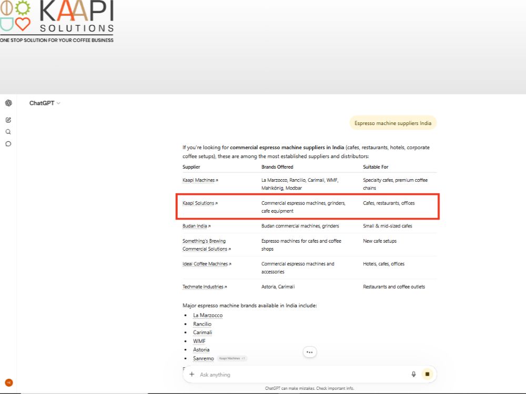The height and width of the screenshot is (394, 526).
Task: Click the Rancilio brand link
Action: 203,324
